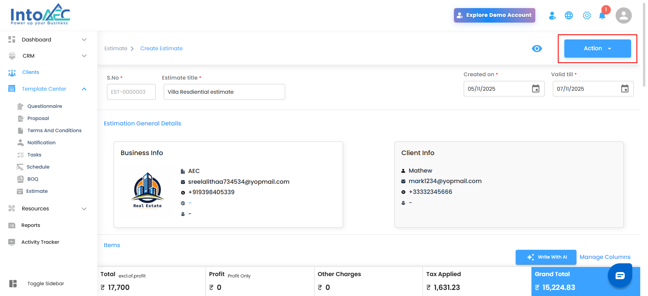Open the user profile avatar
The image size is (648, 296).
pos(623,16)
